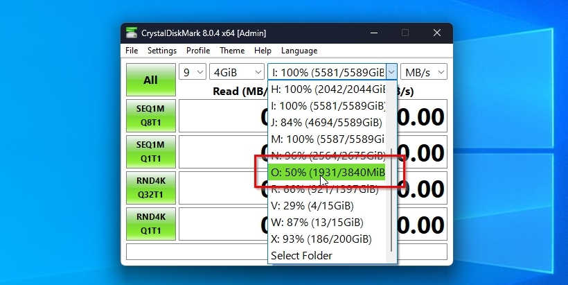Close the CrystalDiskMark window

[437, 33]
